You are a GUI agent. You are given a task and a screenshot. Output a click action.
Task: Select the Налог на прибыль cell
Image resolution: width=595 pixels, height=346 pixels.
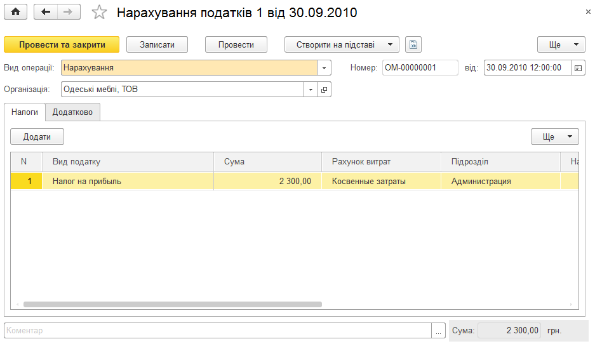pos(128,182)
